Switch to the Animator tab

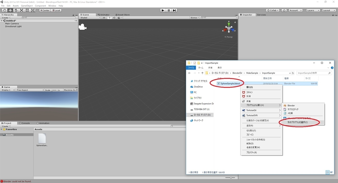click(x=103, y=15)
